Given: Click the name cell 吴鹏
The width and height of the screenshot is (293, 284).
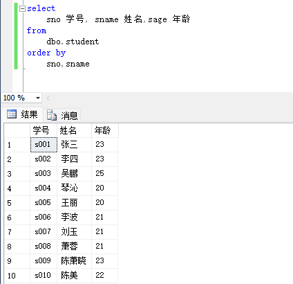Looking at the screenshot, I should point(74,174).
